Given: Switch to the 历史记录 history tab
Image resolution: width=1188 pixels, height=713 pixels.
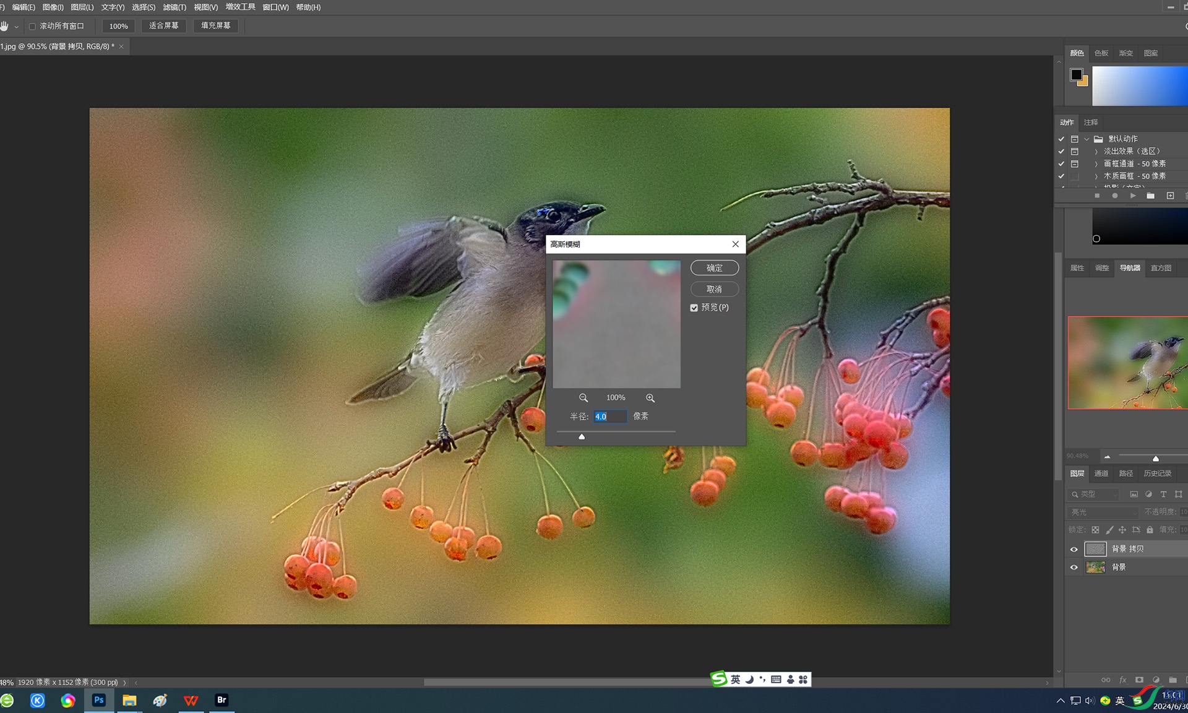Looking at the screenshot, I should click(1157, 473).
